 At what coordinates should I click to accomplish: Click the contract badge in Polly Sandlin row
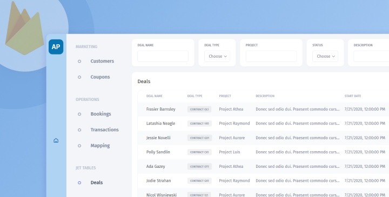199,152
